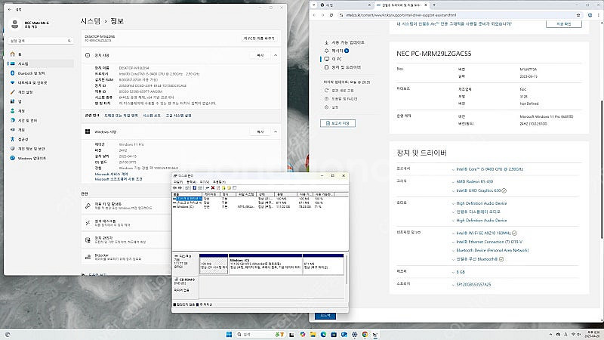Open Help menu in Disk Management
604x340 pixels.
point(219,182)
